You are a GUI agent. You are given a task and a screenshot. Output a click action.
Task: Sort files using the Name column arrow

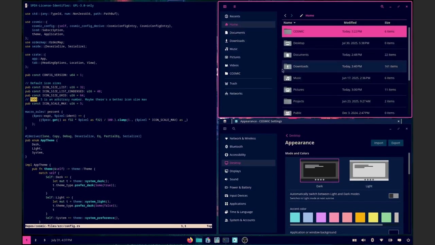coord(294,23)
